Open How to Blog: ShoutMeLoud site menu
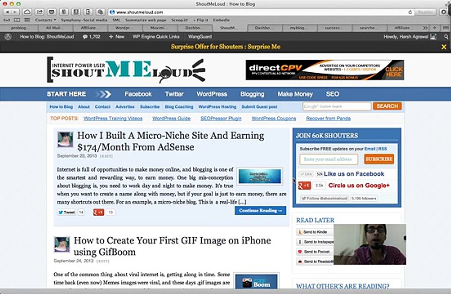Screen dimensions: 451x294 click(47, 37)
